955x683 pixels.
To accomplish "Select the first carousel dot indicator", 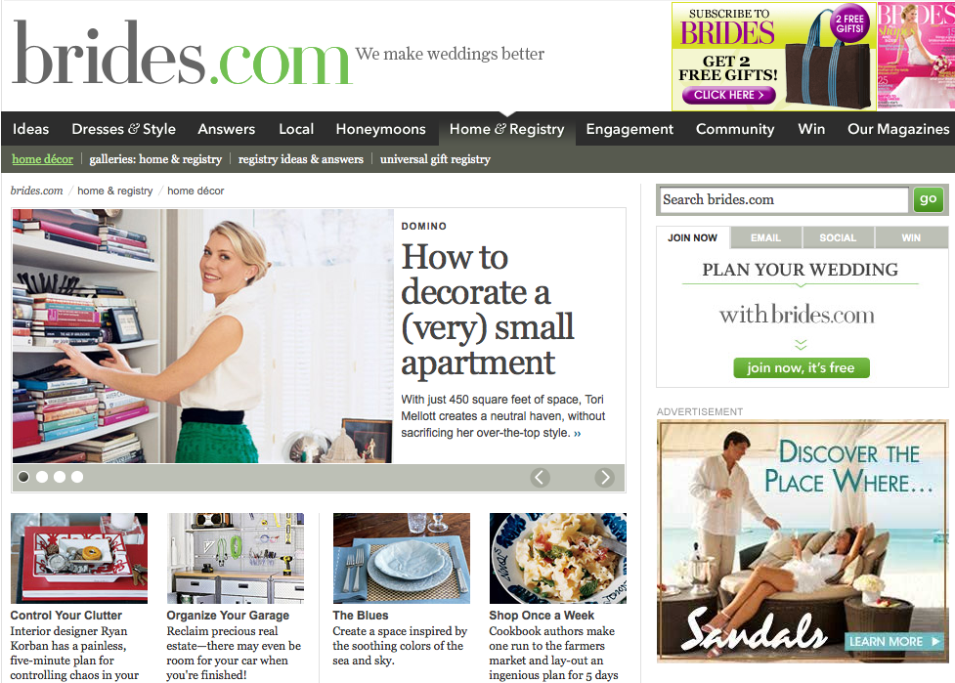I will point(23,477).
